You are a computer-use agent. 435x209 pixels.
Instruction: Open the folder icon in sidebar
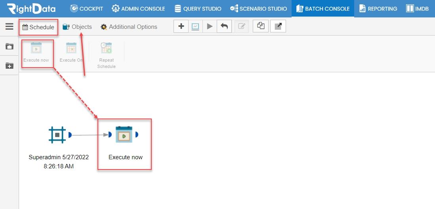click(10, 46)
